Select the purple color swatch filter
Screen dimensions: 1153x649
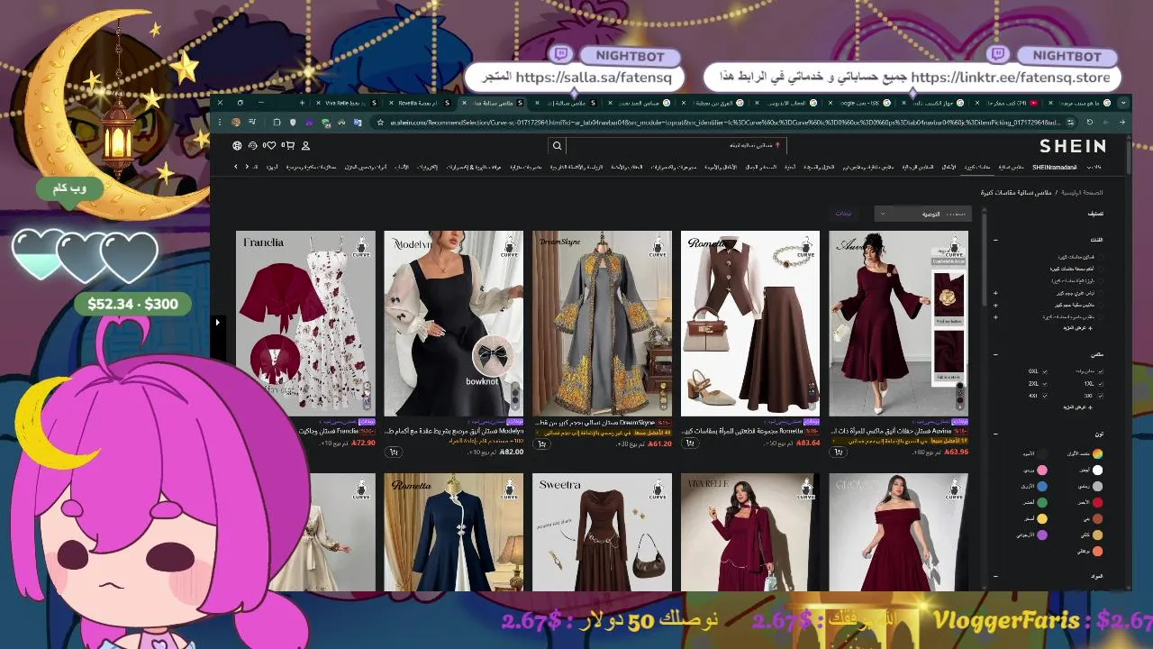tap(1042, 535)
